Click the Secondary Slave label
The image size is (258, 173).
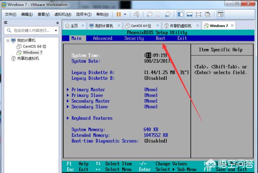point(89,107)
